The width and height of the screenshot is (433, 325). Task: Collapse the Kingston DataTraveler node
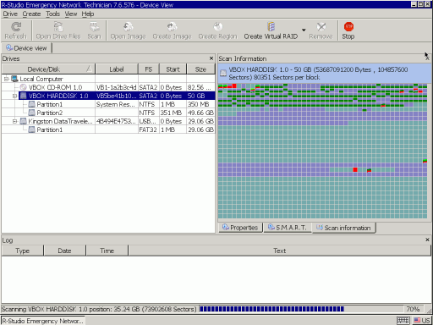(14, 121)
